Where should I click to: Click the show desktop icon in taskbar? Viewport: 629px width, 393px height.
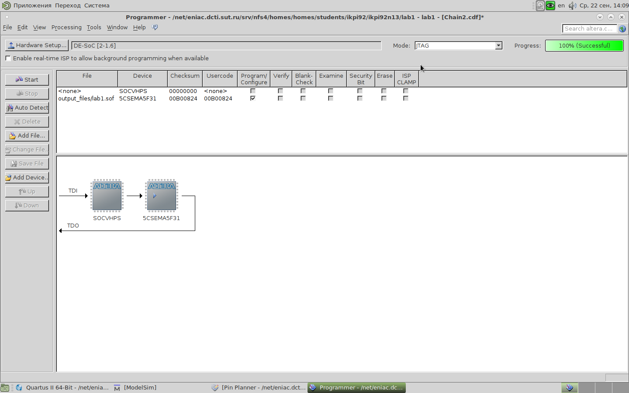[5, 387]
